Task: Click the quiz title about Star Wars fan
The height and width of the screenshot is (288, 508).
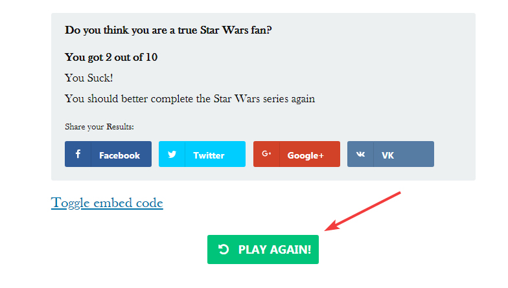Action: 168,30
